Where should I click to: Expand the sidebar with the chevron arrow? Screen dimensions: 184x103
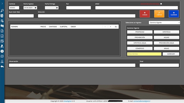2,4
